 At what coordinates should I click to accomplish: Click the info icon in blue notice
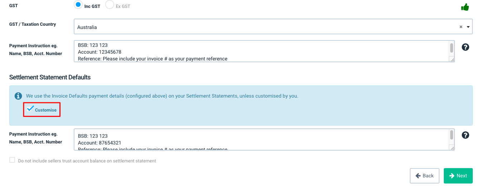click(18, 96)
